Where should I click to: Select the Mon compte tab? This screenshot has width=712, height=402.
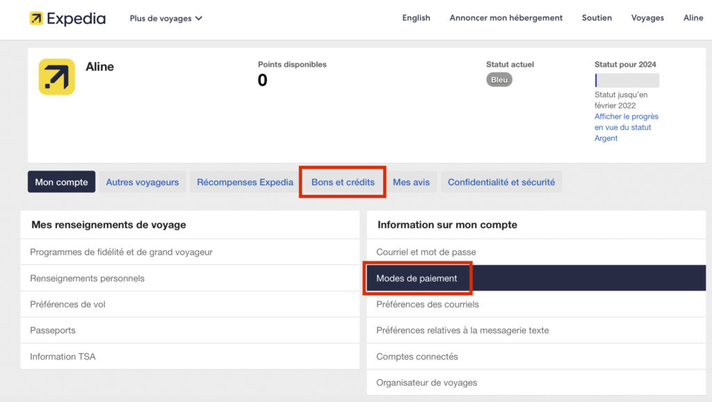point(61,182)
